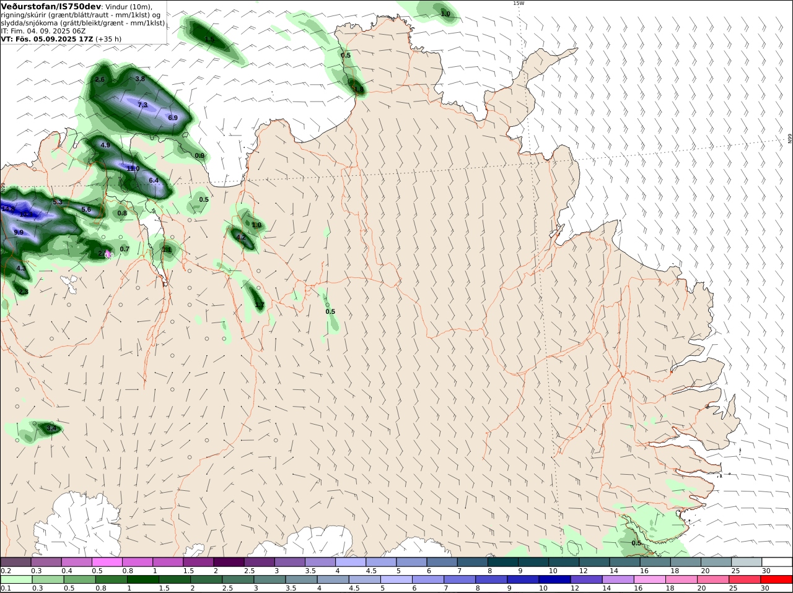Screen dimensions: 793x593
Task: Click the medium green swatch labelled 0.5 in lower legend
Action: click(x=79, y=579)
